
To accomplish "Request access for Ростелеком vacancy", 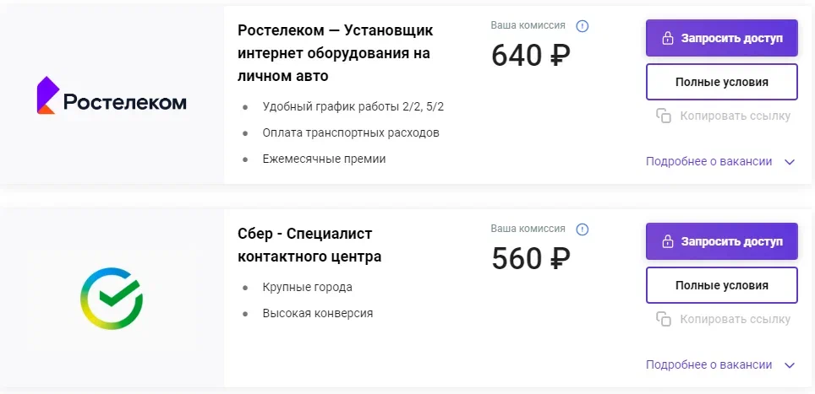I will coord(721,38).
